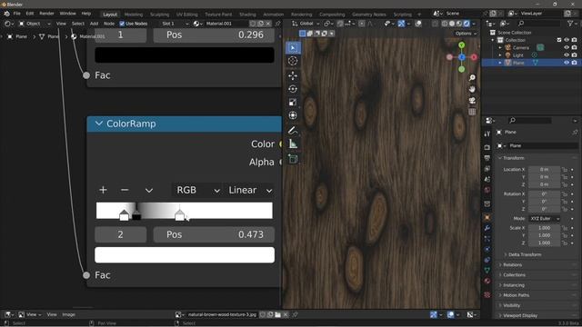Click the Scale X value field
Viewport: 582px width, 327px height.
pos(544,228)
